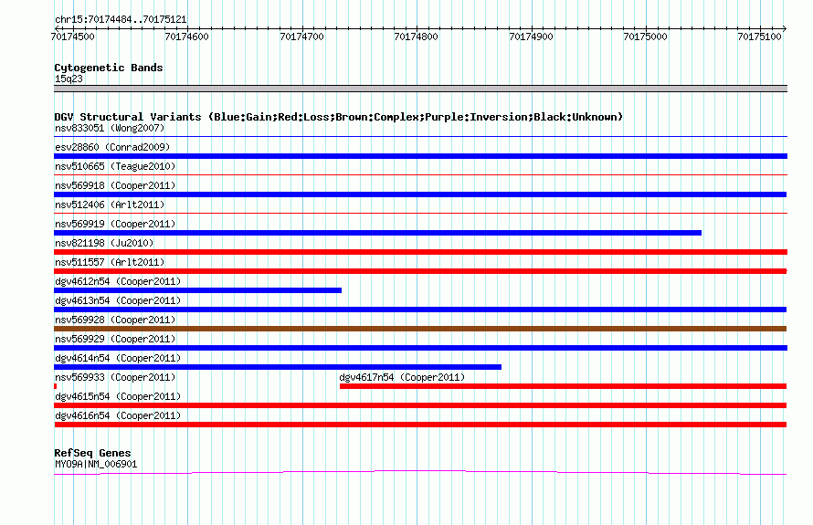
Task: Click the nsv821198 (Ju2010) label
Action: [x=104, y=243]
